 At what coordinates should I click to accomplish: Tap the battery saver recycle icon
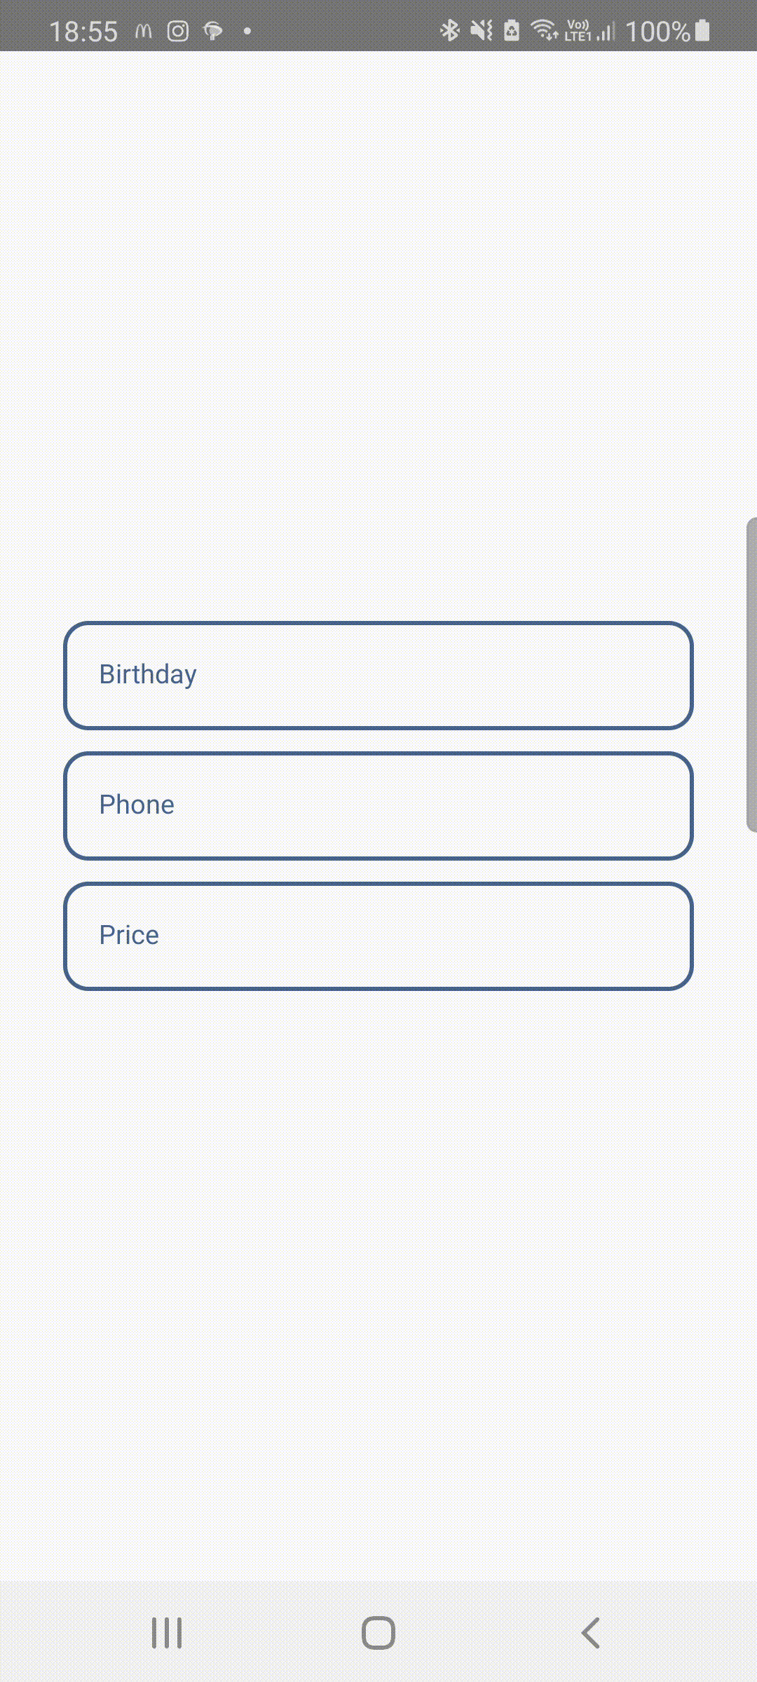[512, 31]
